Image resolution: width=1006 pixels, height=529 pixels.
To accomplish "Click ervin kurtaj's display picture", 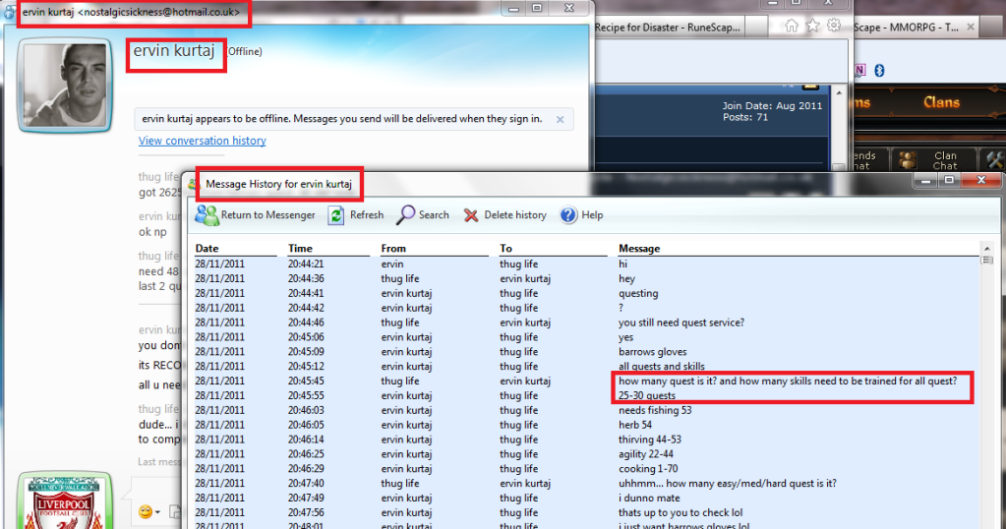I will pos(65,86).
